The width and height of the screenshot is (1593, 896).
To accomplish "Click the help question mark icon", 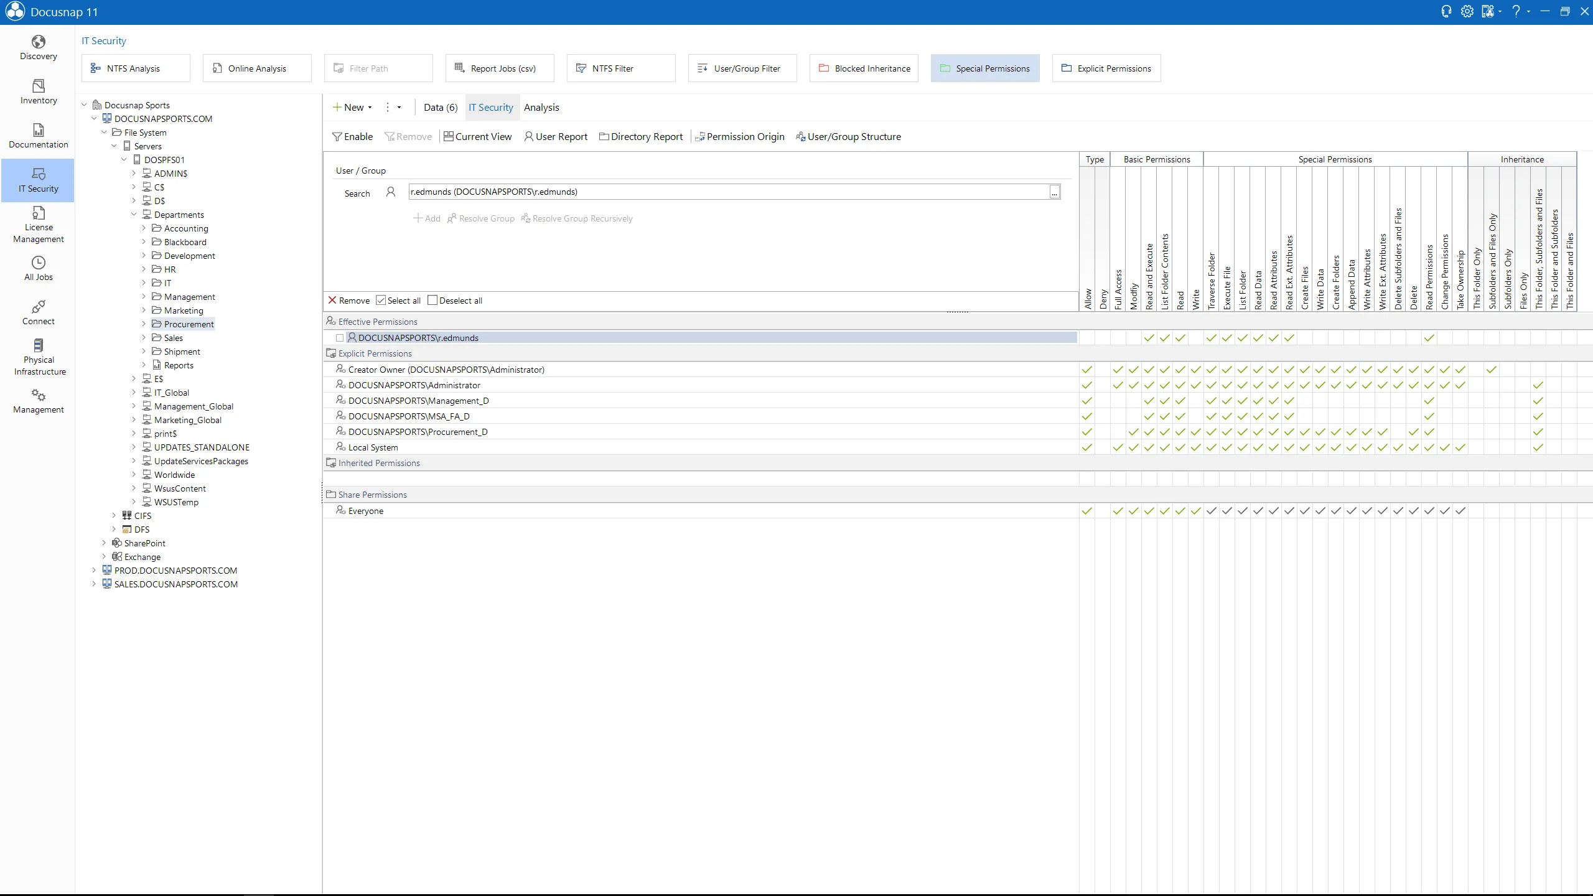I will tap(1516, 11).
